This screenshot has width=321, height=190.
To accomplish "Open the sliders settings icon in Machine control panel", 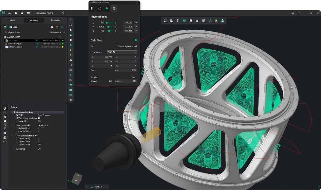I will 99,8.
